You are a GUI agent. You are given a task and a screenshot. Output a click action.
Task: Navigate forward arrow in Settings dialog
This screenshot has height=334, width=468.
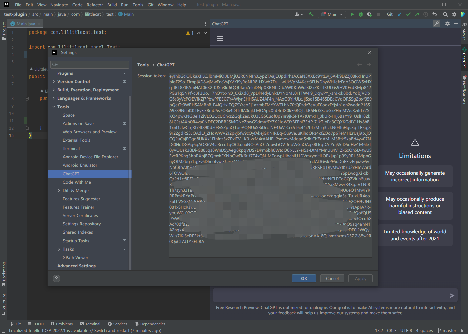click(x=369, y=65)
